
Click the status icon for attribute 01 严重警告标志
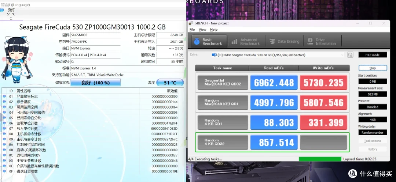[4, 96]
